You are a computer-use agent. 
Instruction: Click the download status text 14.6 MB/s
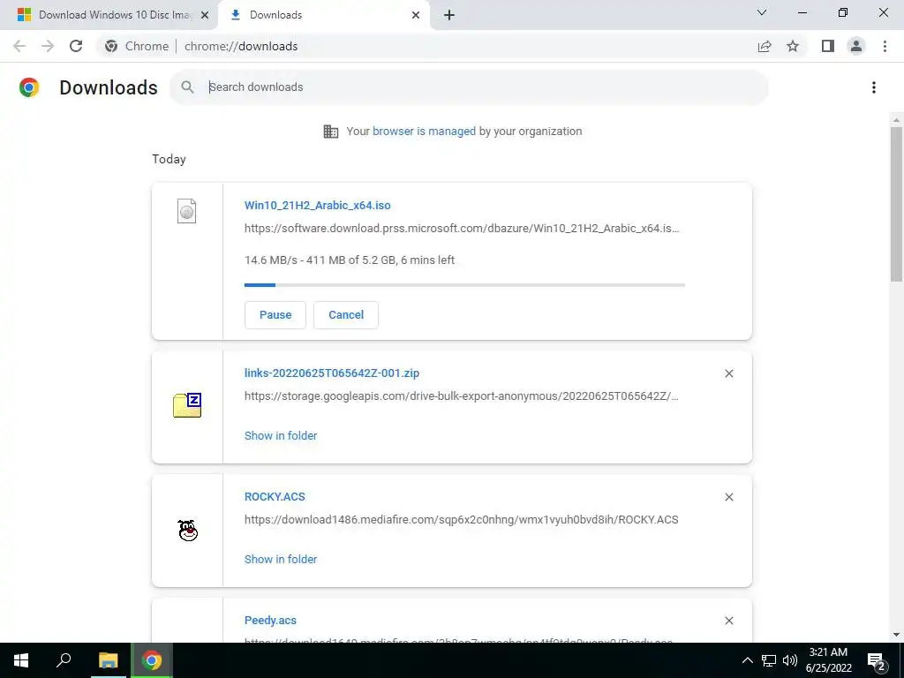tap(350, 260)
